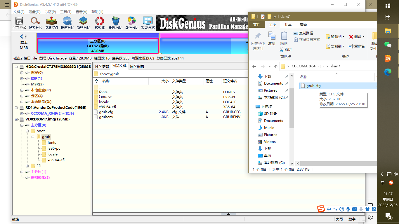
Task: Click the 保存更改 toolbar icon
Action: [x=19, y=22]
